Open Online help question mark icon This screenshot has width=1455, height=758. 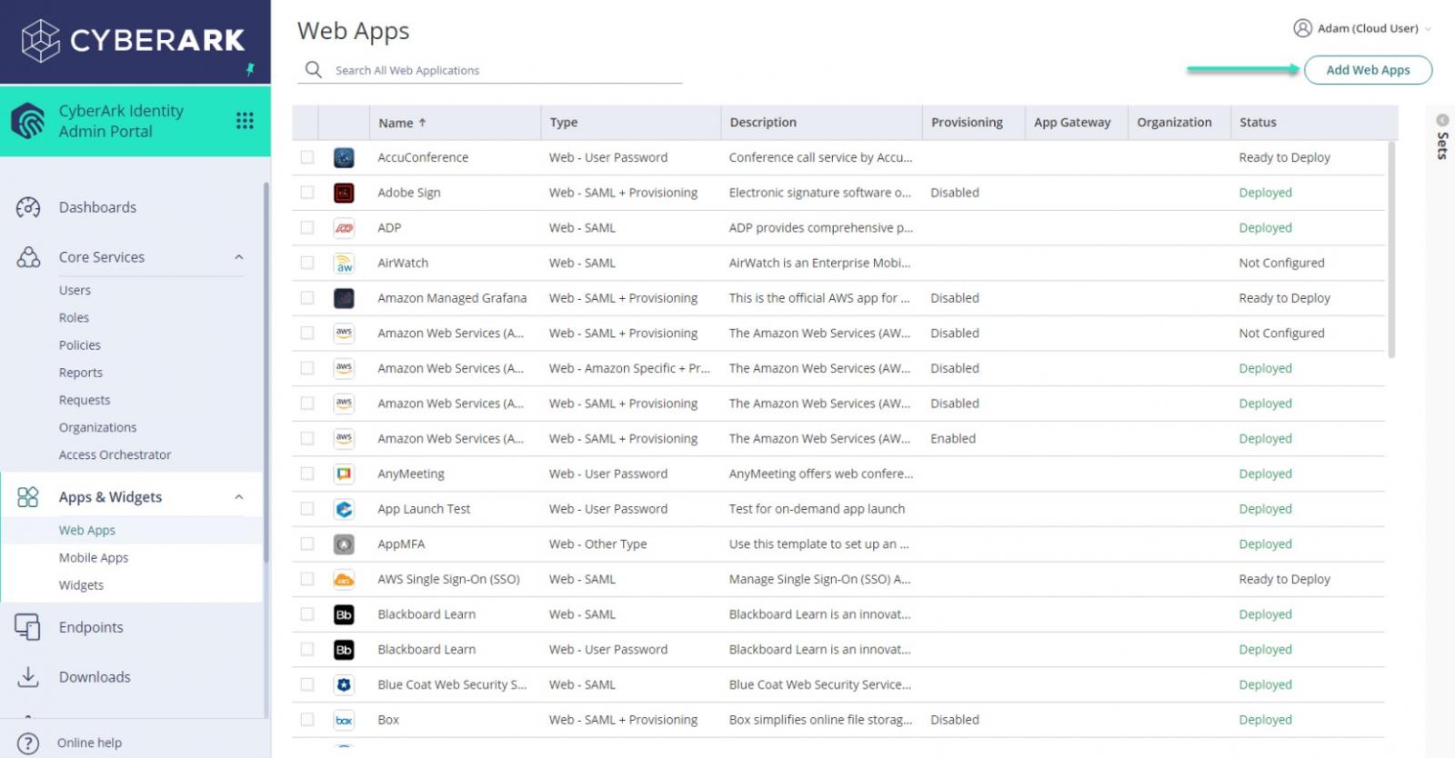(x=28, y=743)
